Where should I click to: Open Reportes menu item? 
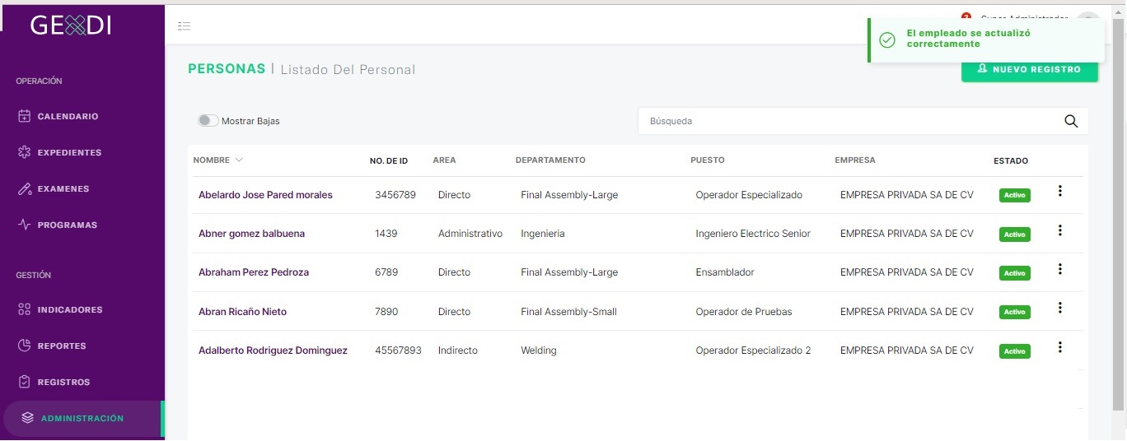(62, 346)
